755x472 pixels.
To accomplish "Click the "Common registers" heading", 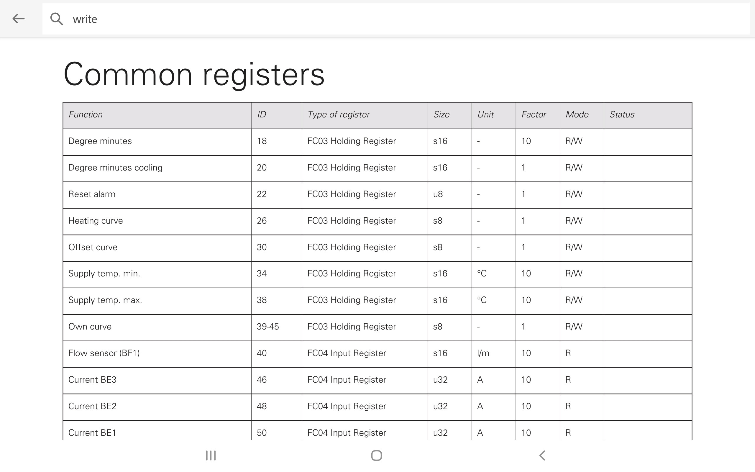I will 194,75.
